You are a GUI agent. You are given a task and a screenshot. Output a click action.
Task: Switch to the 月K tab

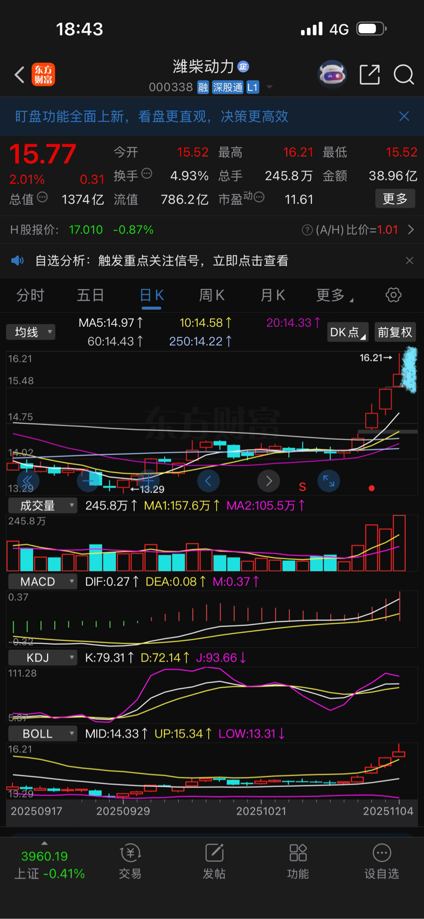[x=272, y=295]
